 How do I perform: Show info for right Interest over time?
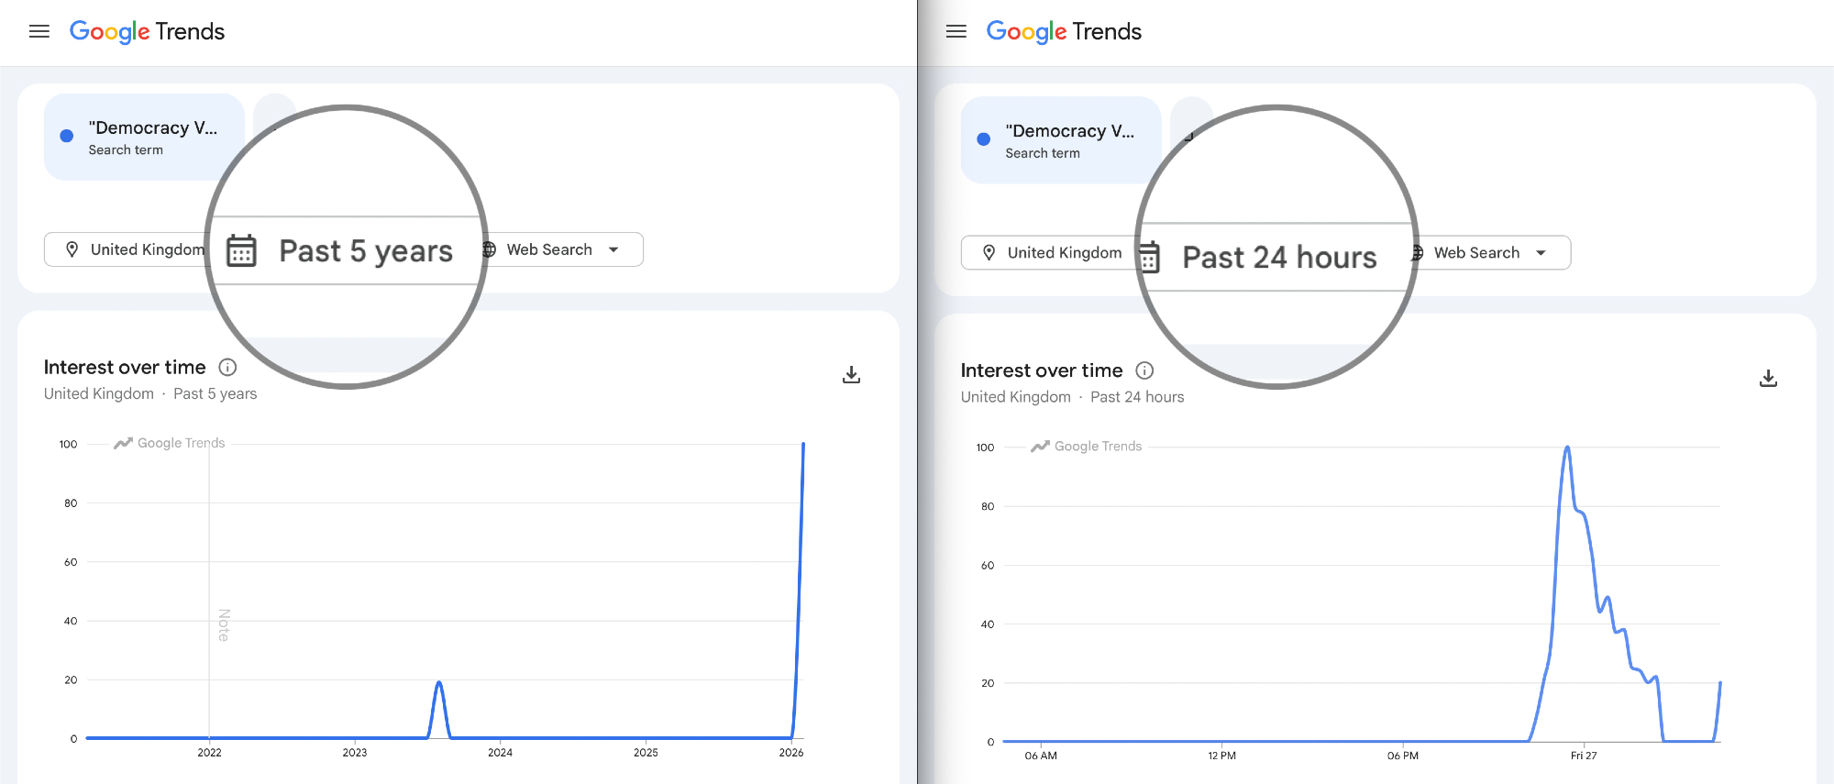point(1144,370)
